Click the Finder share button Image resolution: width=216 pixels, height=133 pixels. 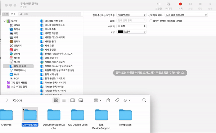[x=108, y=100]
